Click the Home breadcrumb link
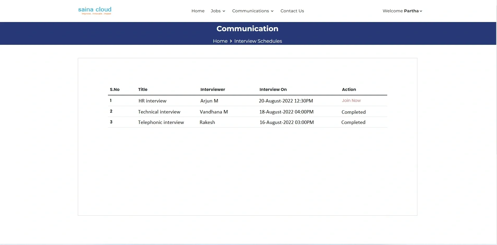Image resolution: width=497 pixels, height=245 pixels. (x=220, y=41)
